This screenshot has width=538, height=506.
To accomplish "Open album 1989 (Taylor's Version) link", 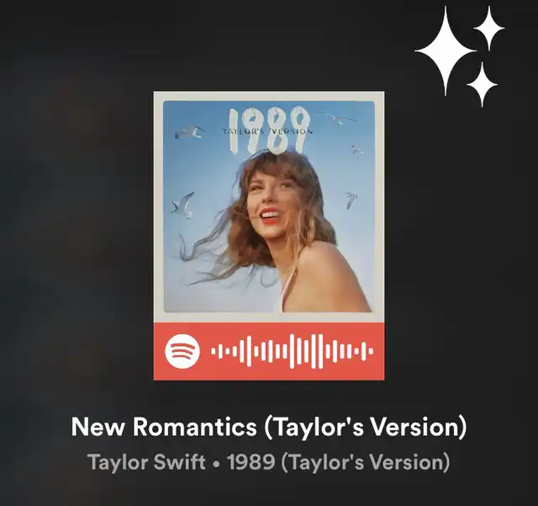I will tap(338, 461).
